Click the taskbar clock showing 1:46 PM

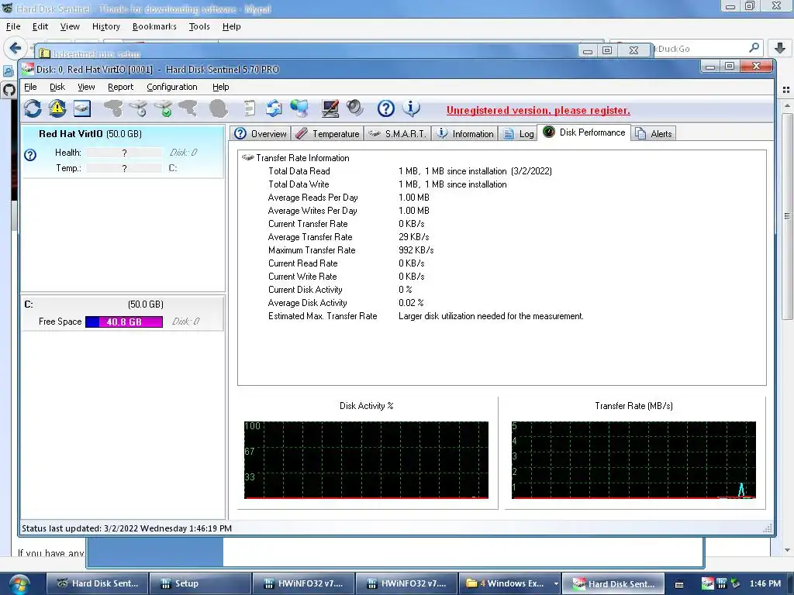point(765,583)
